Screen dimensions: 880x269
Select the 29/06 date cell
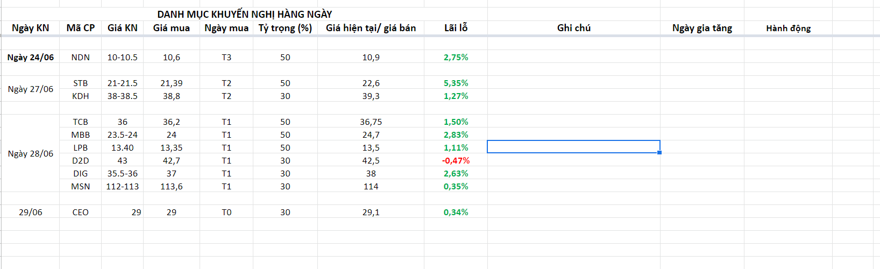(31, 212)
